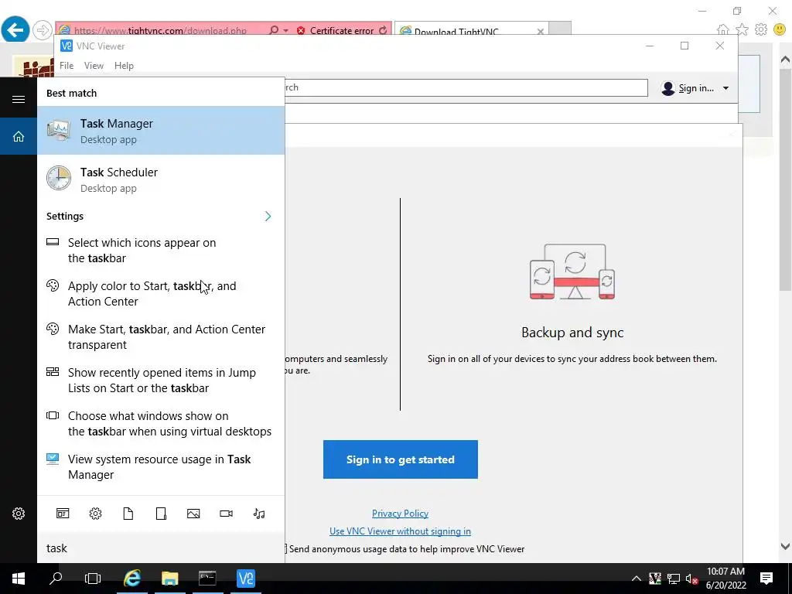The image size is (792, 594).
Task: Open the Privacy Policy link
Action: point(400,514)
